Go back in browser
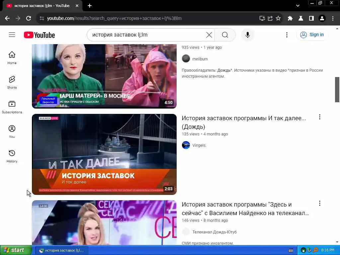This screenshot has width=340, height=255. tap(7, 18)
